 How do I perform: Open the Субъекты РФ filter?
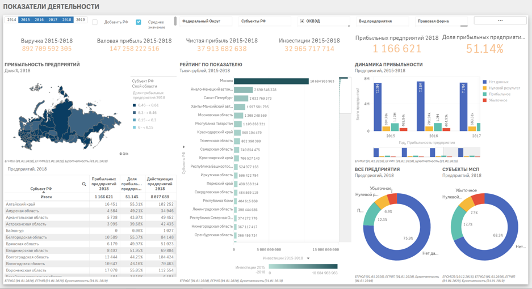click(x=265, y=22)
